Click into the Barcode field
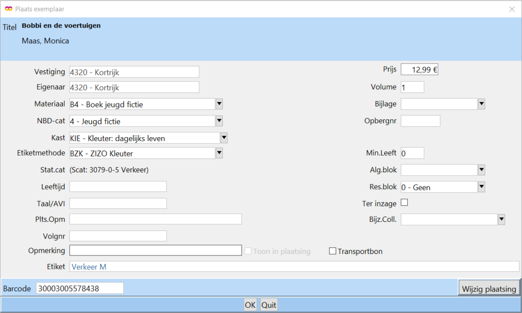Screen dimensions: 522x313 [80, 289]
